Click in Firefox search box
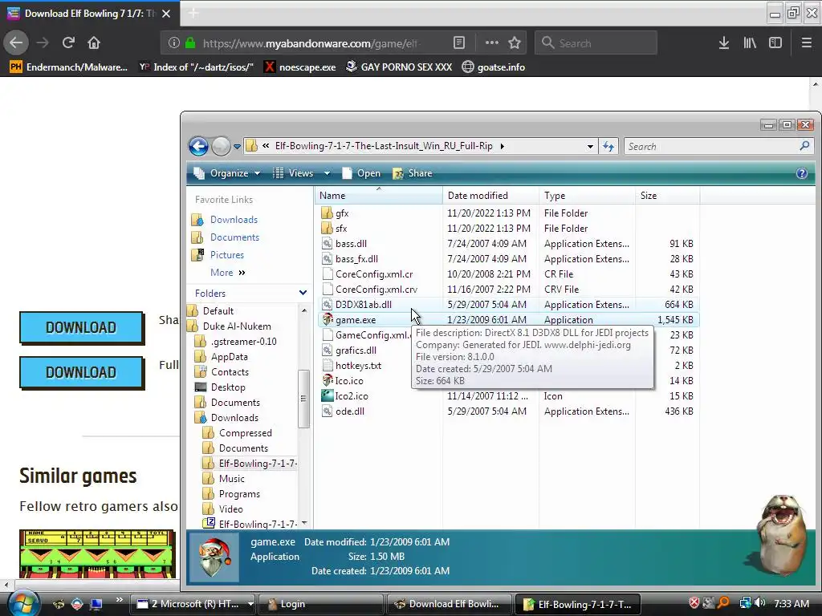Viewport: 822px width, 616px height. point(596,43)
